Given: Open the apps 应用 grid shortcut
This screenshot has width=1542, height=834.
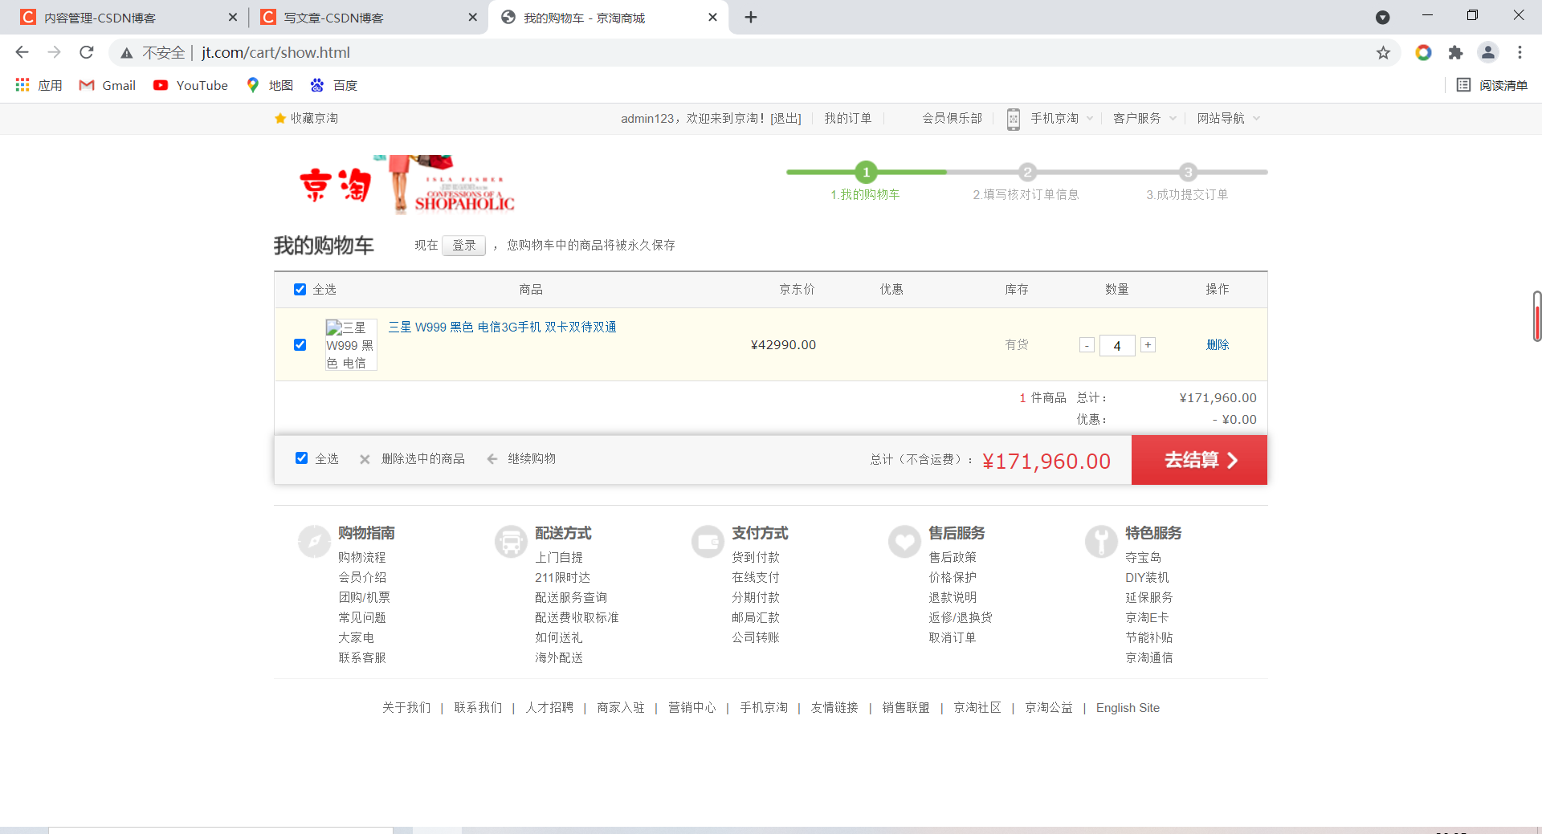Looking at the screenshot, I should pos(39,85).
